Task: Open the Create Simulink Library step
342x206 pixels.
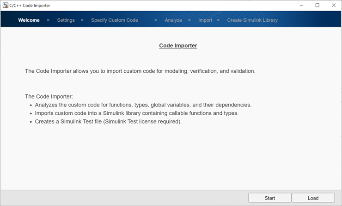Action: point(252,20)
